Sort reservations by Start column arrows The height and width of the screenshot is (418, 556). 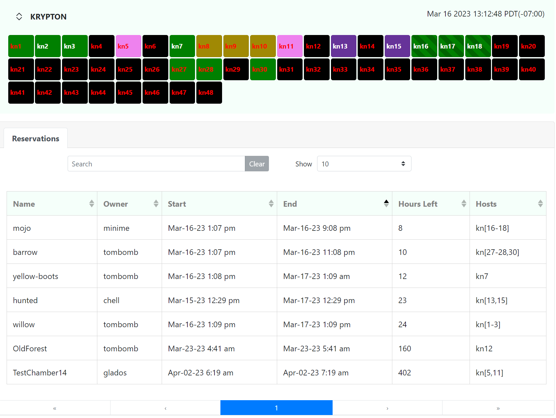click(x=271, y=204)
